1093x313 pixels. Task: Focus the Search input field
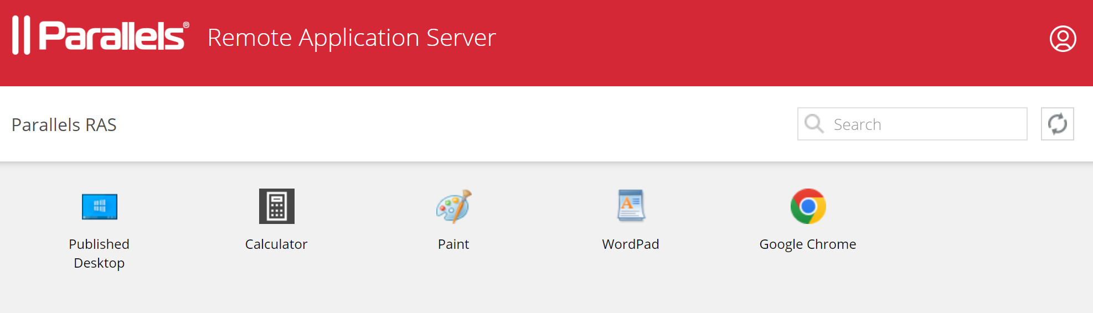[925, 124]
